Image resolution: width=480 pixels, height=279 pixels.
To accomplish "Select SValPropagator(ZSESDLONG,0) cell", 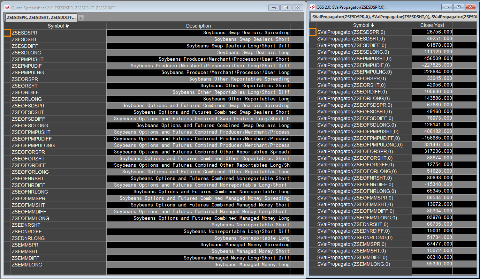I will pos(364,52).
